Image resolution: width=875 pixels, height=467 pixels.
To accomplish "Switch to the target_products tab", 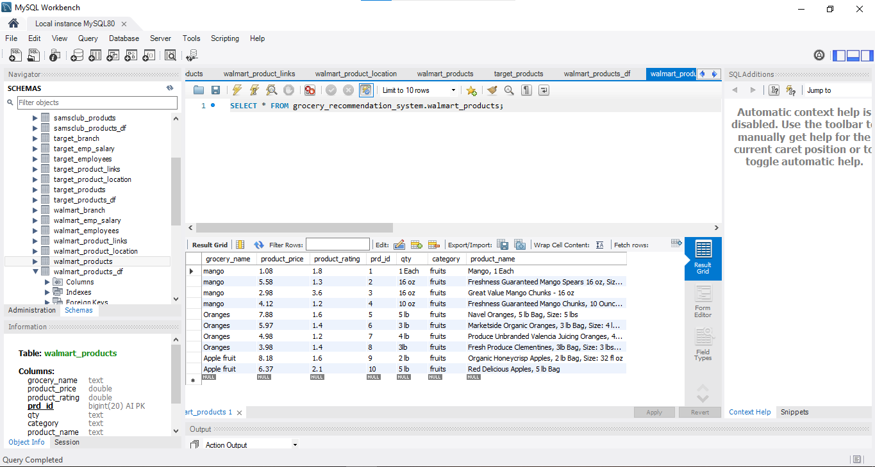I will pyautogui.click(x=519, y=74).
